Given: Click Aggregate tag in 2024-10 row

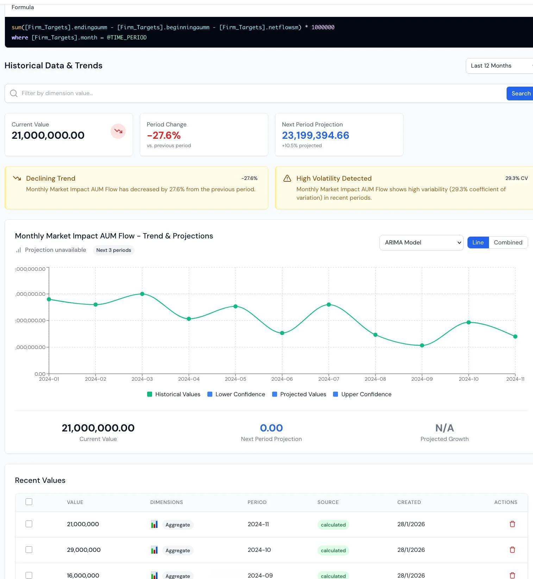Looking at the screenshot, I should click(178, 550).
